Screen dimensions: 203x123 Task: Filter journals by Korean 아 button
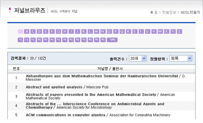(65, 40)
